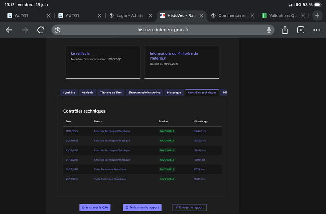Open the partially visible Kilométrage tab
Screen dimensions: 326x214
click(x=224, y=93)
